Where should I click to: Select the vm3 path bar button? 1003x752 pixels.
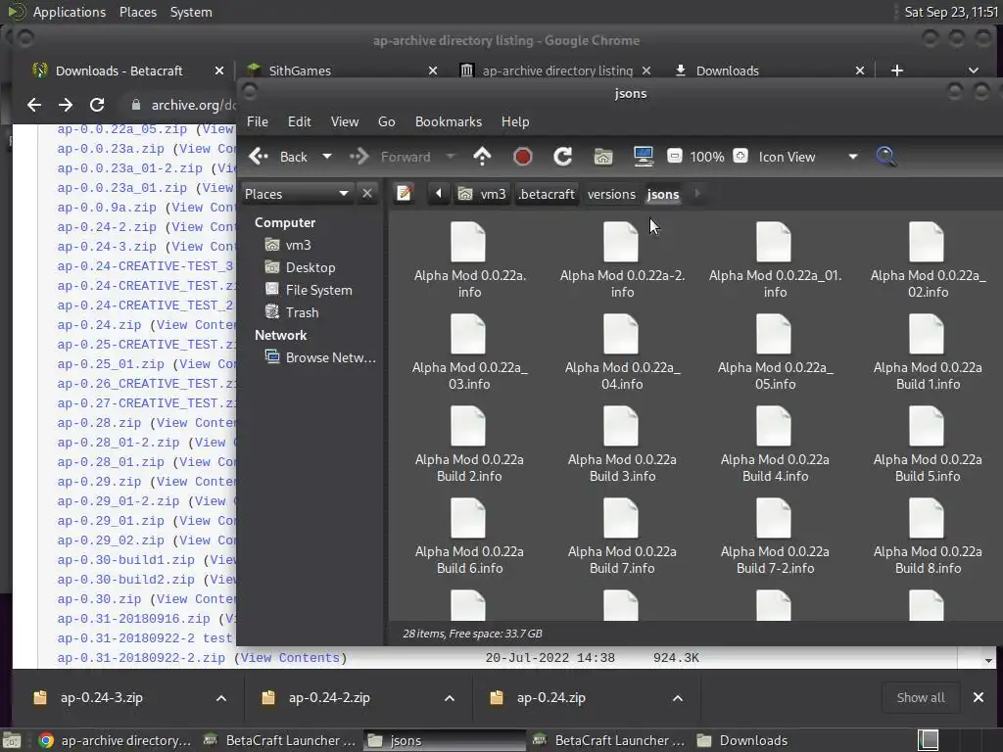point(483,194)
